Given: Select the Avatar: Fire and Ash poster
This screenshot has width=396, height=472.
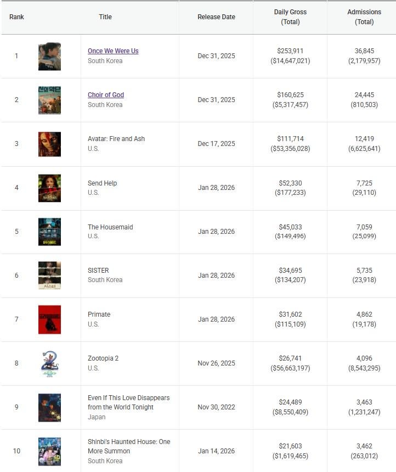Looking at the screenshot, I should point(49,144).
